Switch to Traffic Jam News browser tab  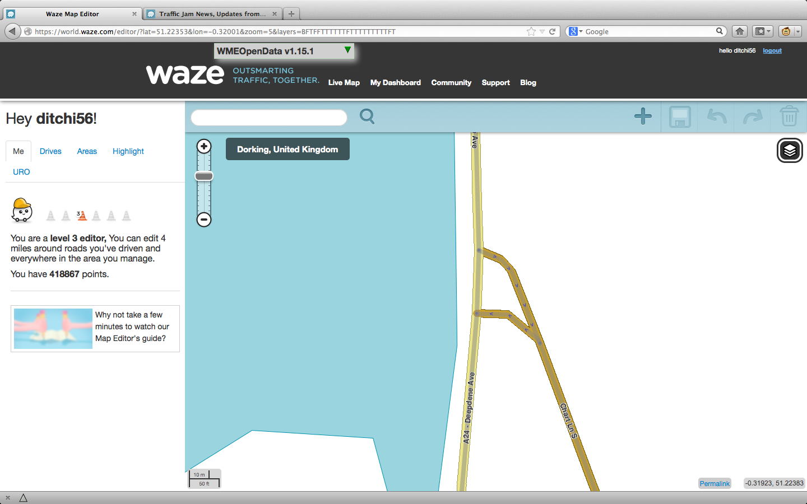[x=212, y=14]
